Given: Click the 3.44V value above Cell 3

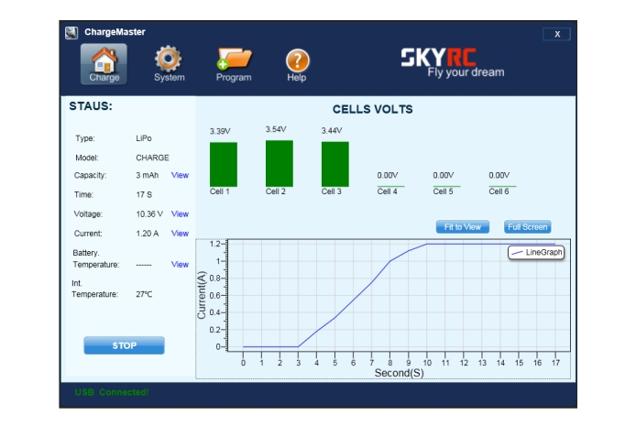Looking at the screenshot, I should click(332, 130).
